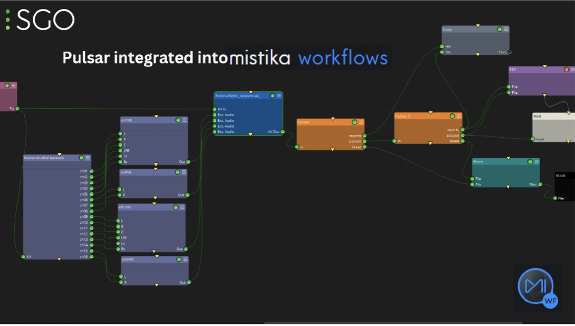Select the ExtractAudioChannels AV input port
This screenshot has width=575, height=326.
(23, 257)
